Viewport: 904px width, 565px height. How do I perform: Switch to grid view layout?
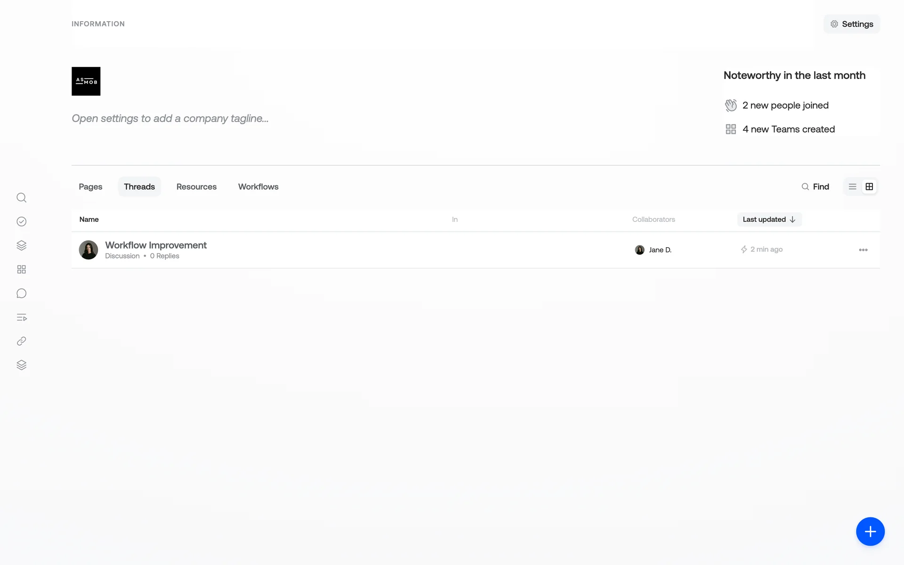869,187
